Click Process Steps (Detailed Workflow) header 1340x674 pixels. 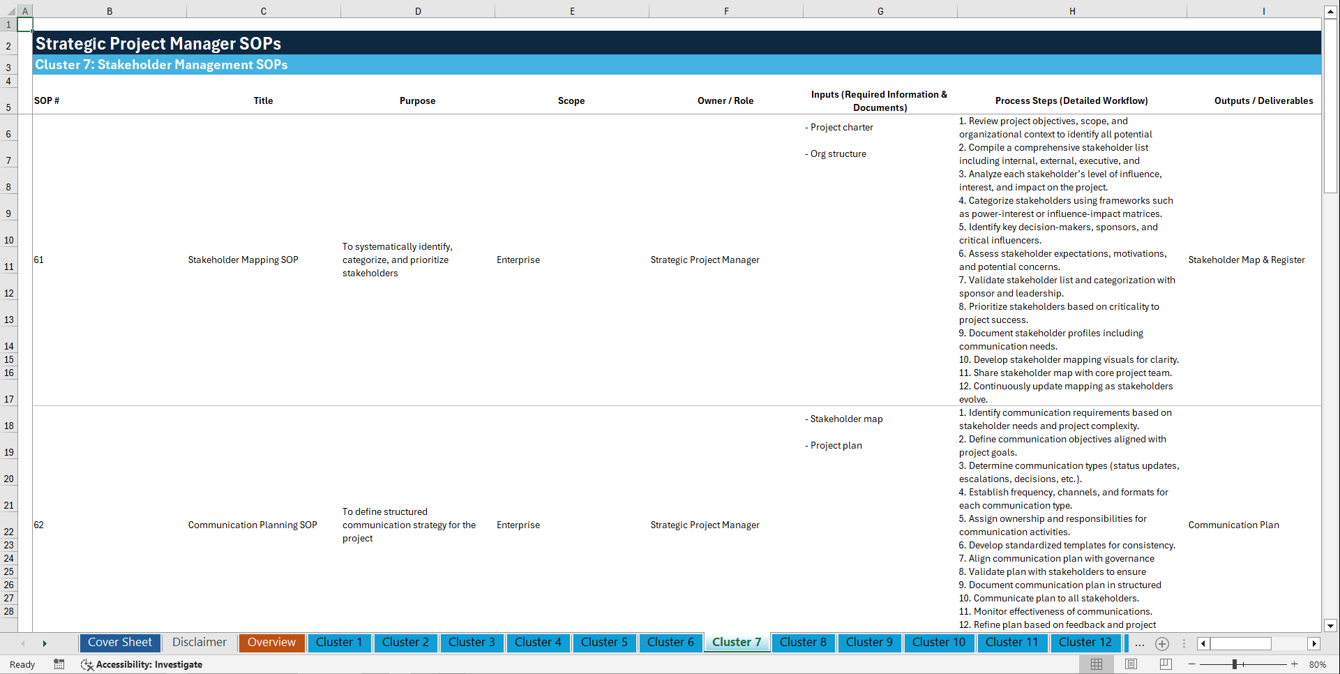point(1071,100)
